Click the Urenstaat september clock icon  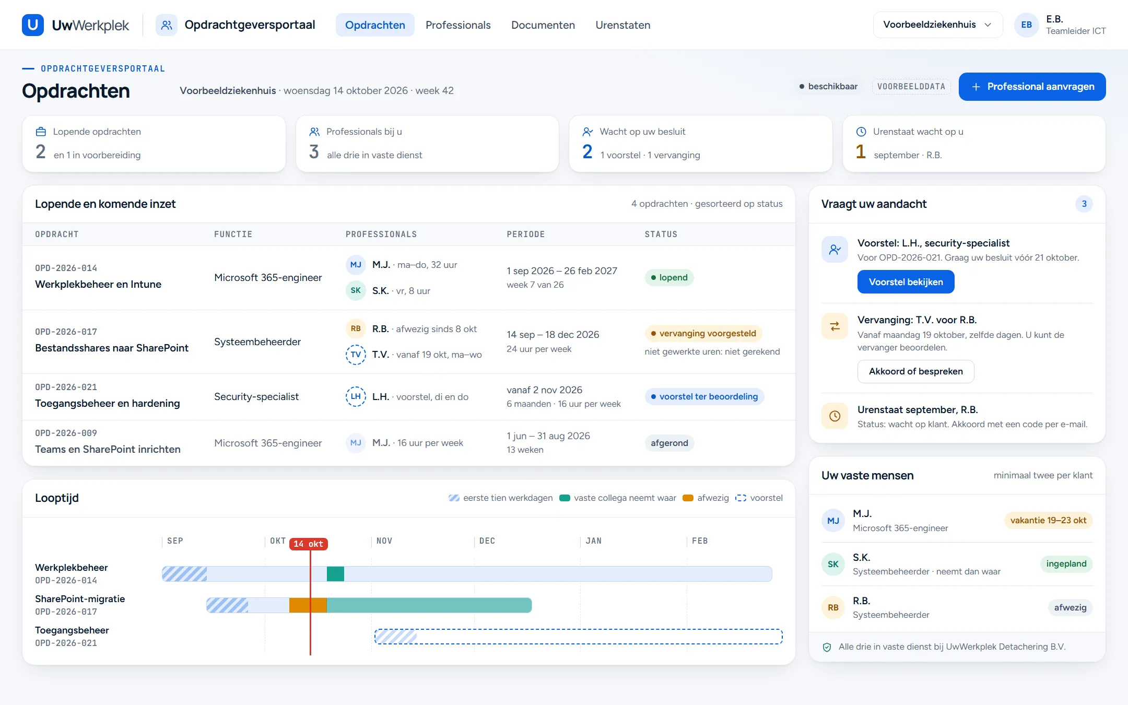[835, 416]
